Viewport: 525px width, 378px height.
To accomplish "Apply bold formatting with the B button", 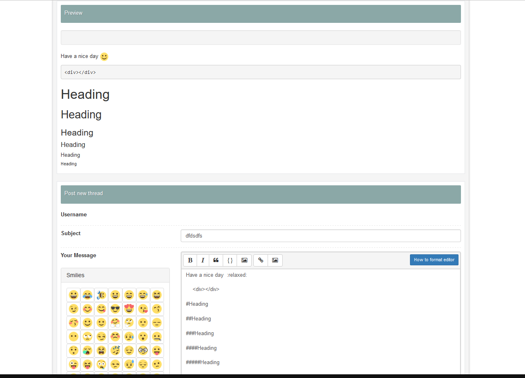I will coord(190,260).
